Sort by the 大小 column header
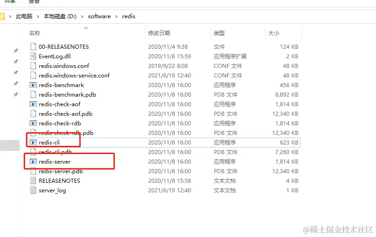This screenshot has height=237, width=376. [x=273, y=33]
